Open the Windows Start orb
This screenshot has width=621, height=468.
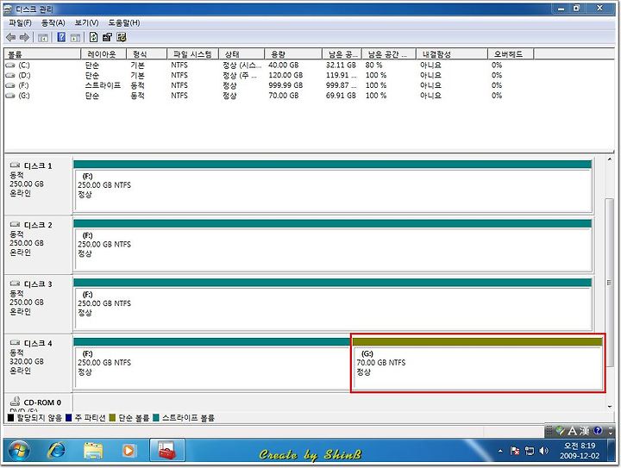pyautogui.click(x=19, y=450)
